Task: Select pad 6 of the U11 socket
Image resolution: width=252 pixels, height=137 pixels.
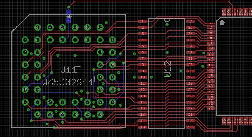Action: [37, 27]
